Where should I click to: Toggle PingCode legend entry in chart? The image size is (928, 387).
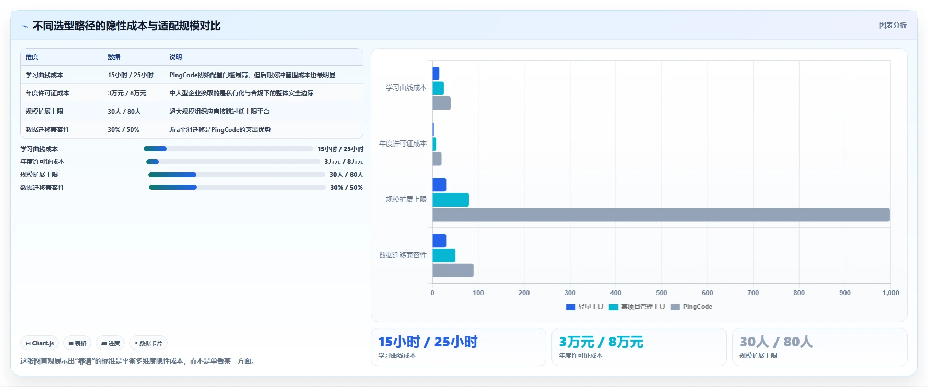[x=691, y=307]
